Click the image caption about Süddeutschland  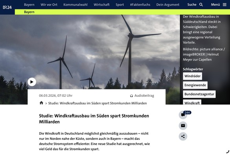click(202, 29)
